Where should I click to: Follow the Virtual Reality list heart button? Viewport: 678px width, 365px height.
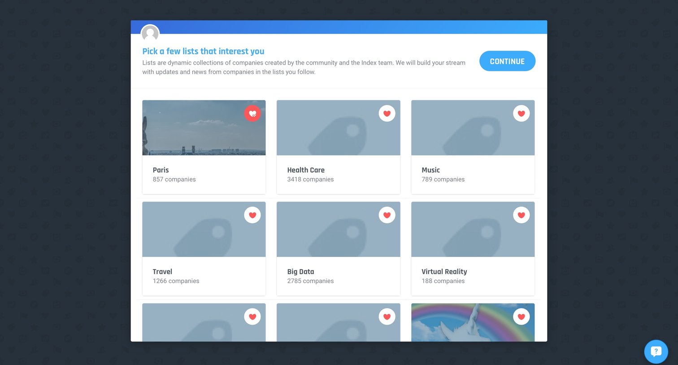point(521,215)
